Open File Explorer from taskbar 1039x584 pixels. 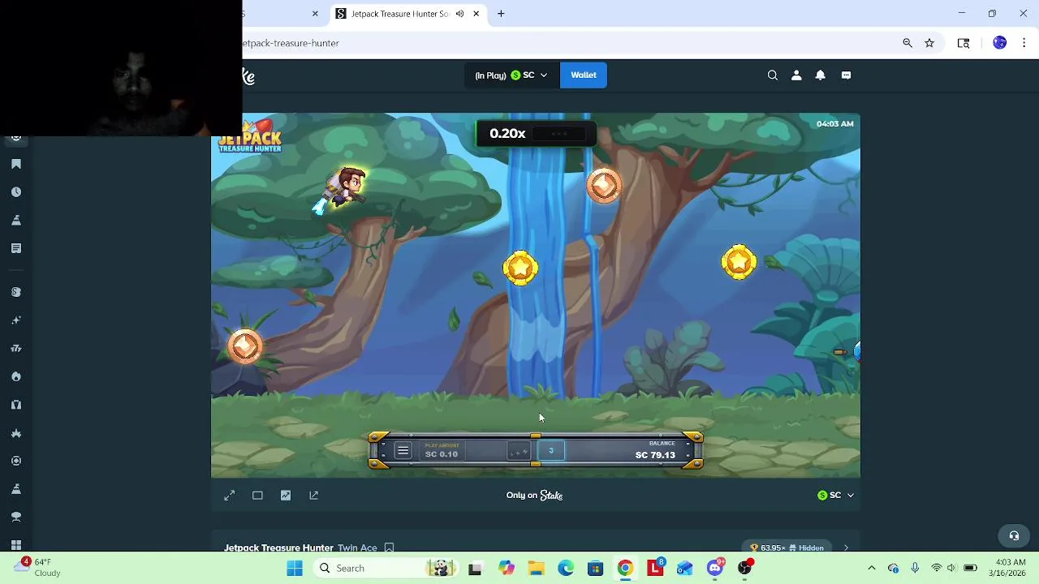pyautogui.click(x=536, y=568)
